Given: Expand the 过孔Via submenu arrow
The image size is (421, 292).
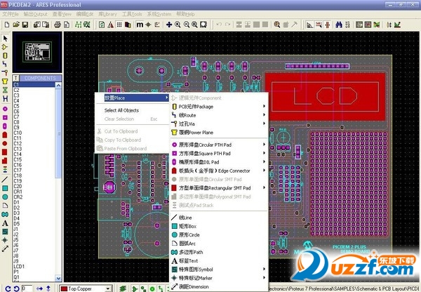Looking at the screenshot, I should click(x=265, y=124).
